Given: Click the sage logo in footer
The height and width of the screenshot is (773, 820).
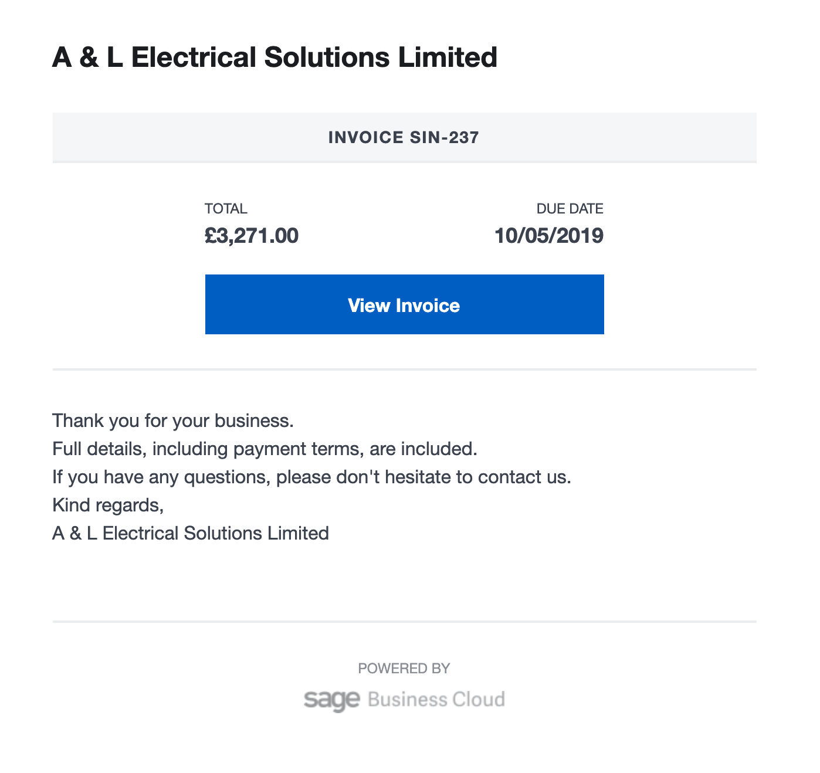Looking at the screenshot, I should tap(331, 700).
